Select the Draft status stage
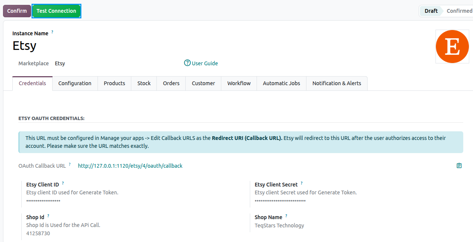The image size is (473, 242). coord(431,11)
